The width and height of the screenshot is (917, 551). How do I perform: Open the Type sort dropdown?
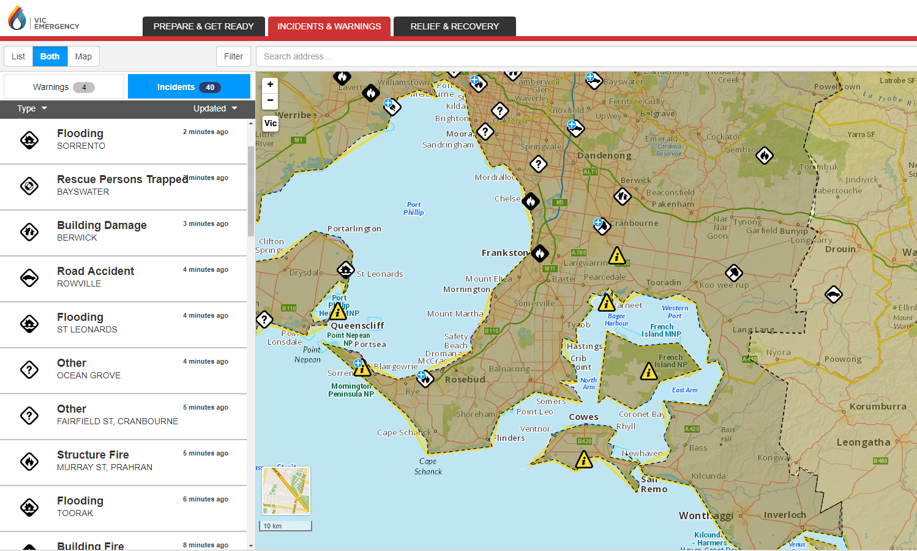tap(32, 108)
